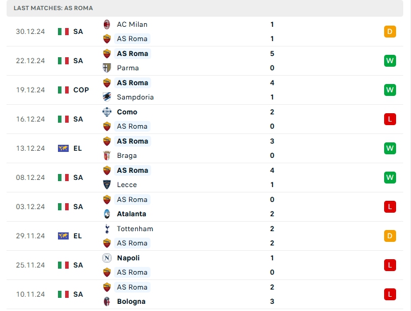Image resolution: width=411 pixels, height=311 pixels.
Task: Click the Atalanta club crest
Action: pyautogui.click(x=107, y=214)
